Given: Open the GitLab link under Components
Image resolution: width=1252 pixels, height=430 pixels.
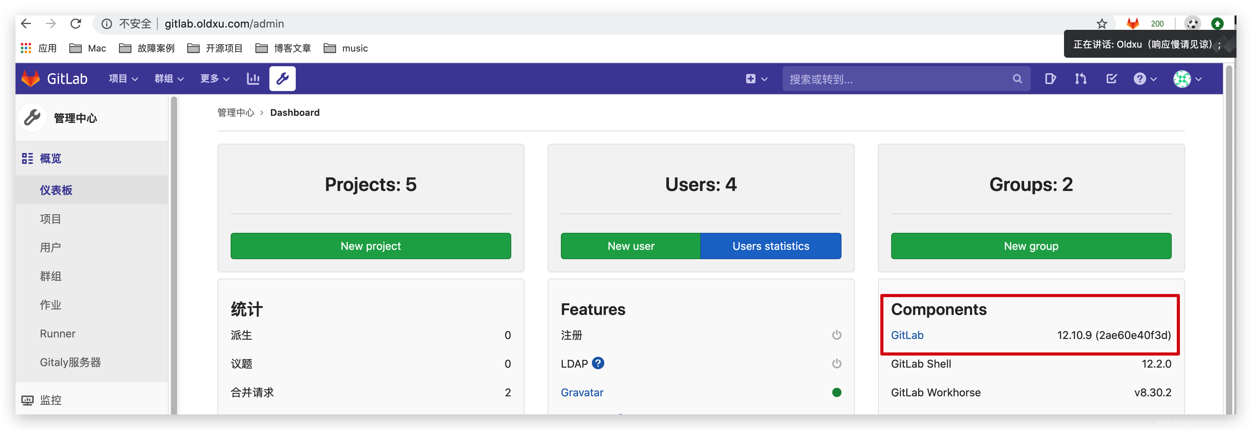Looking at the screenshot, I should 907,335.
